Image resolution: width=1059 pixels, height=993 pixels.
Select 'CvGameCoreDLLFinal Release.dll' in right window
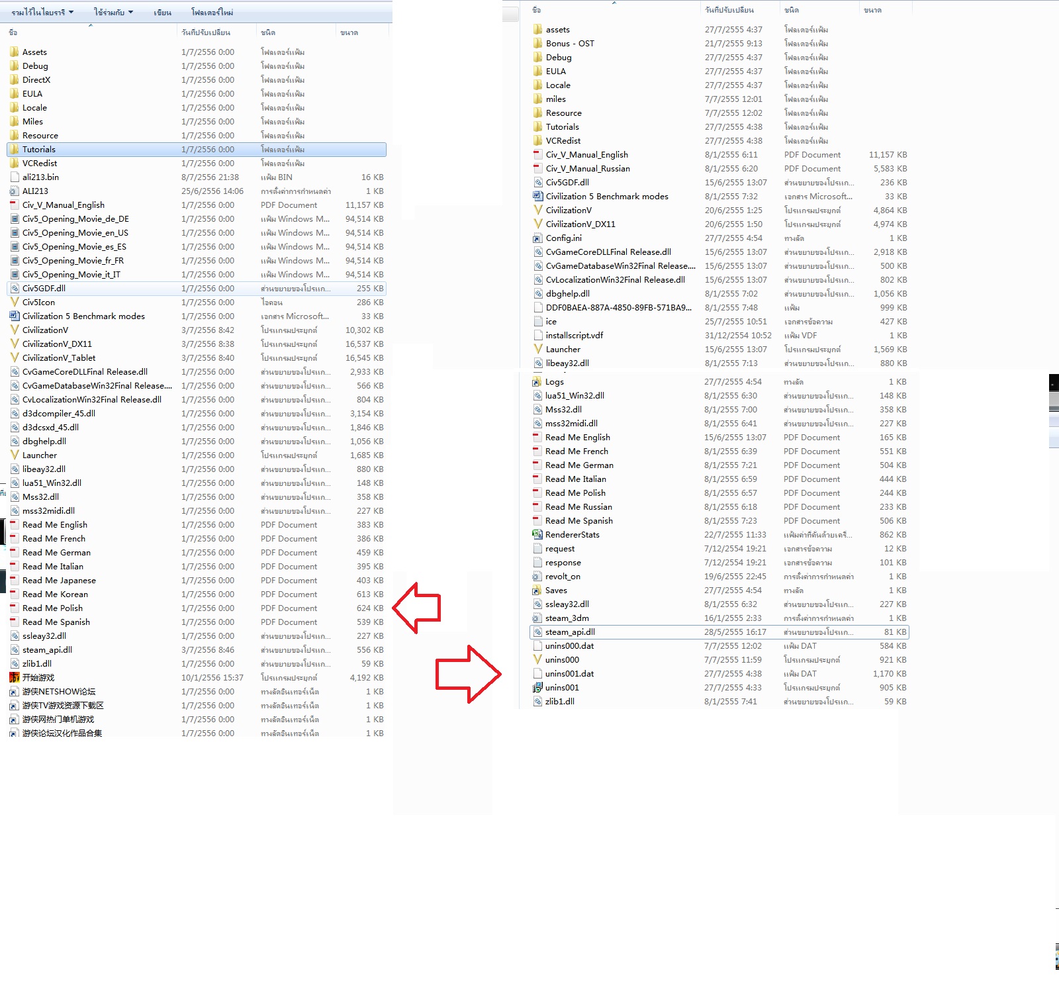click(x=608, y=252)
